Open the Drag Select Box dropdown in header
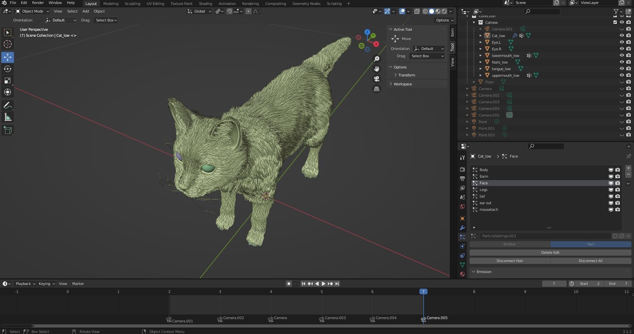Screen dimensions: 634x334 [106, 20]
